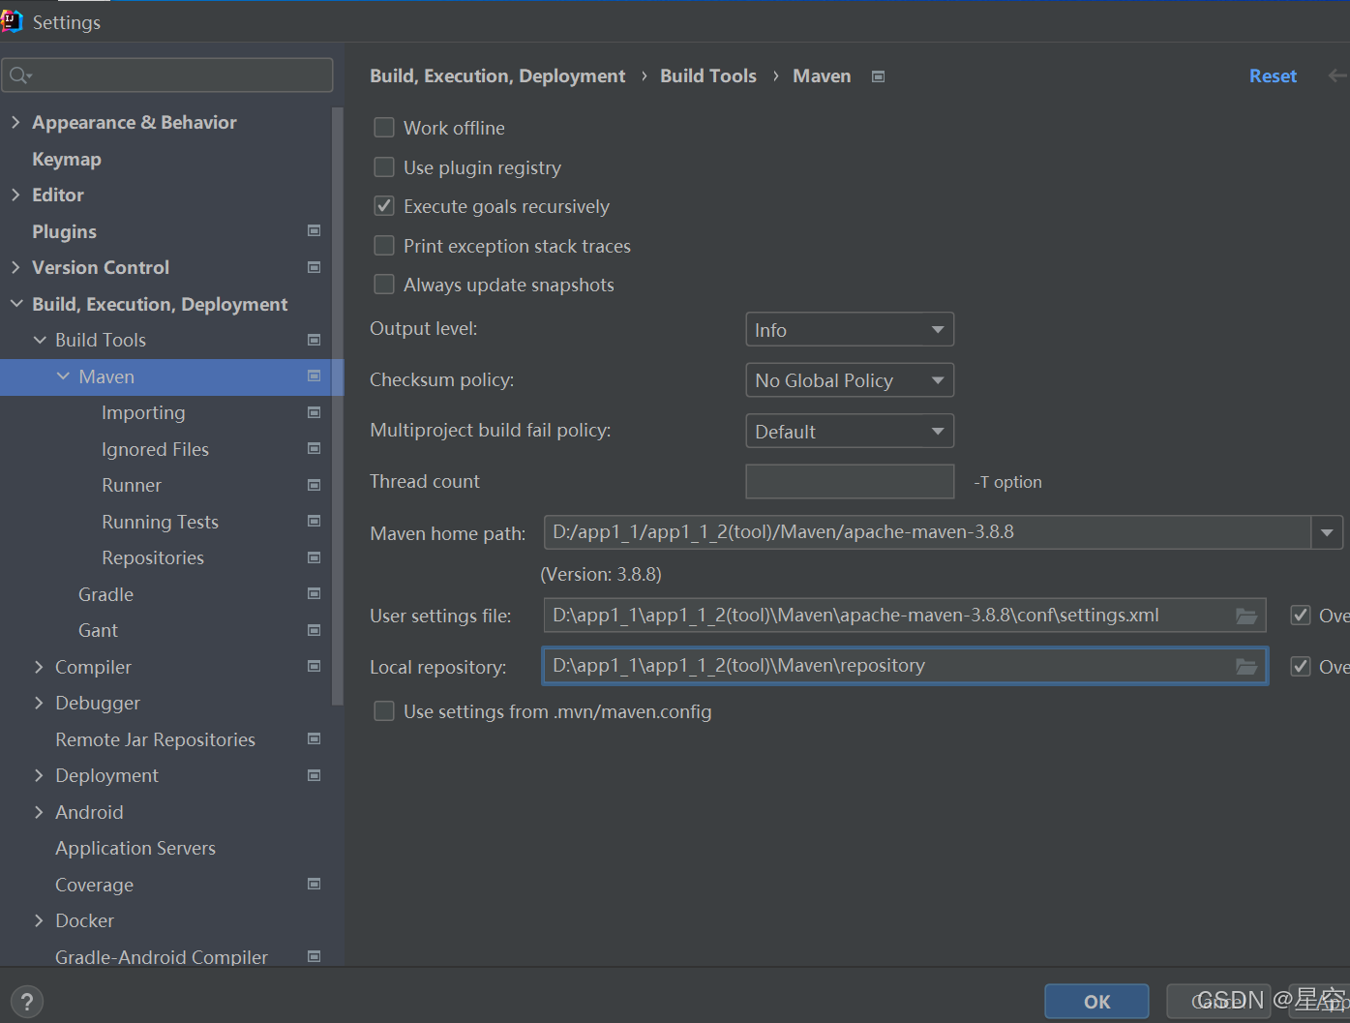1350x1023 pixels.
Task: Click the project-level icon beside Coverage
Action: (x=314, y=884)
